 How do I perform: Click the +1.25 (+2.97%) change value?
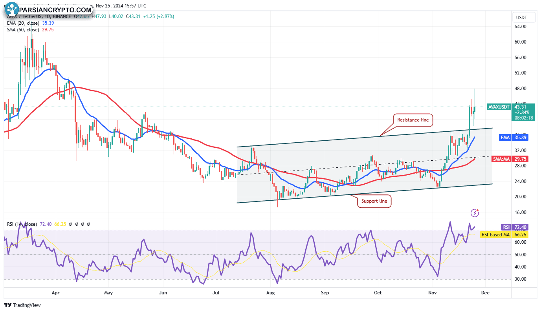(159, 16)
